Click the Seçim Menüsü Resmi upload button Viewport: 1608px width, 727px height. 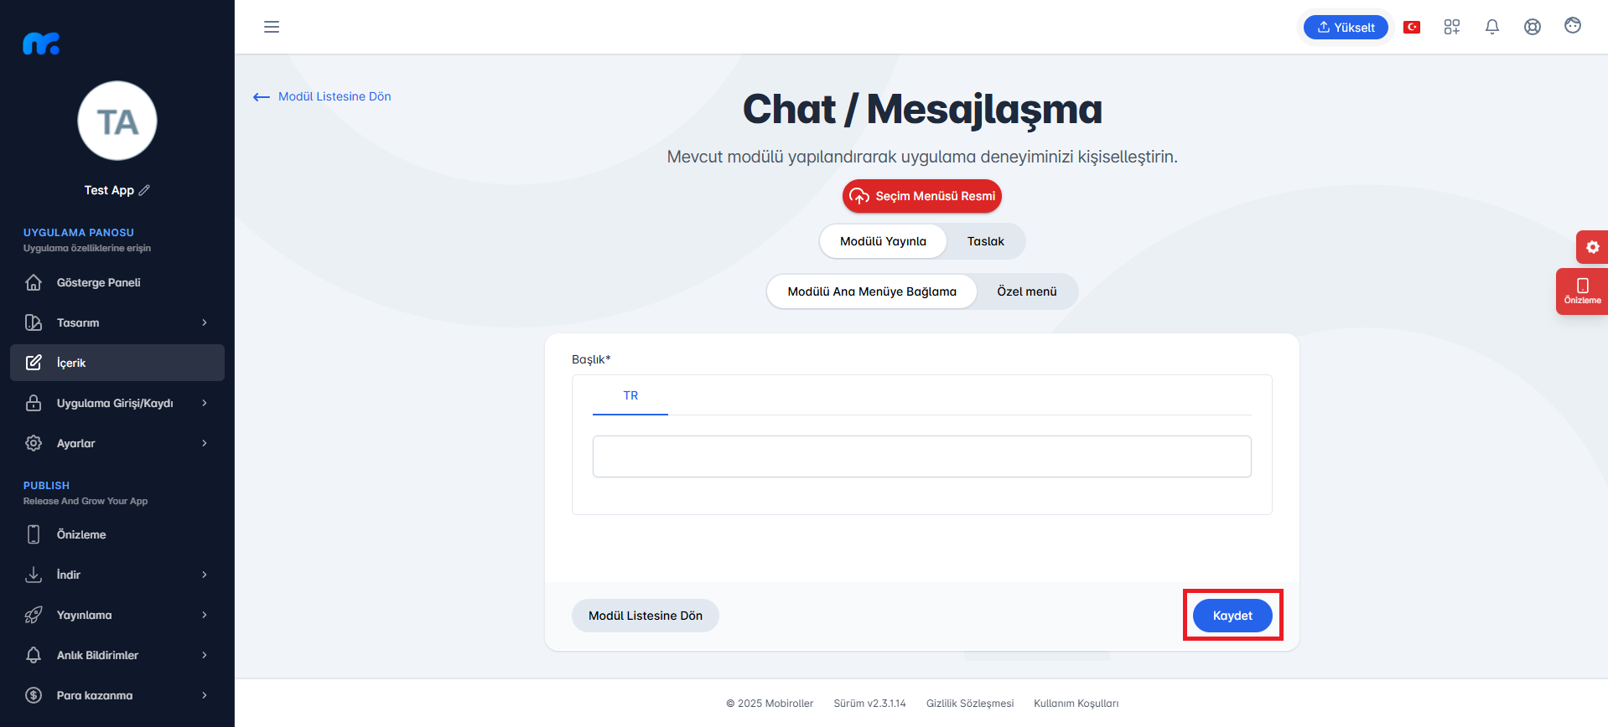click(x=922, y=196)
